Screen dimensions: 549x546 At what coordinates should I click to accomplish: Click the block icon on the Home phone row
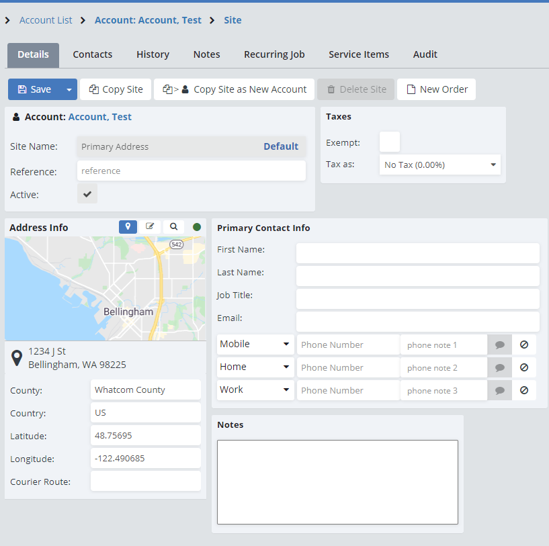524,367
